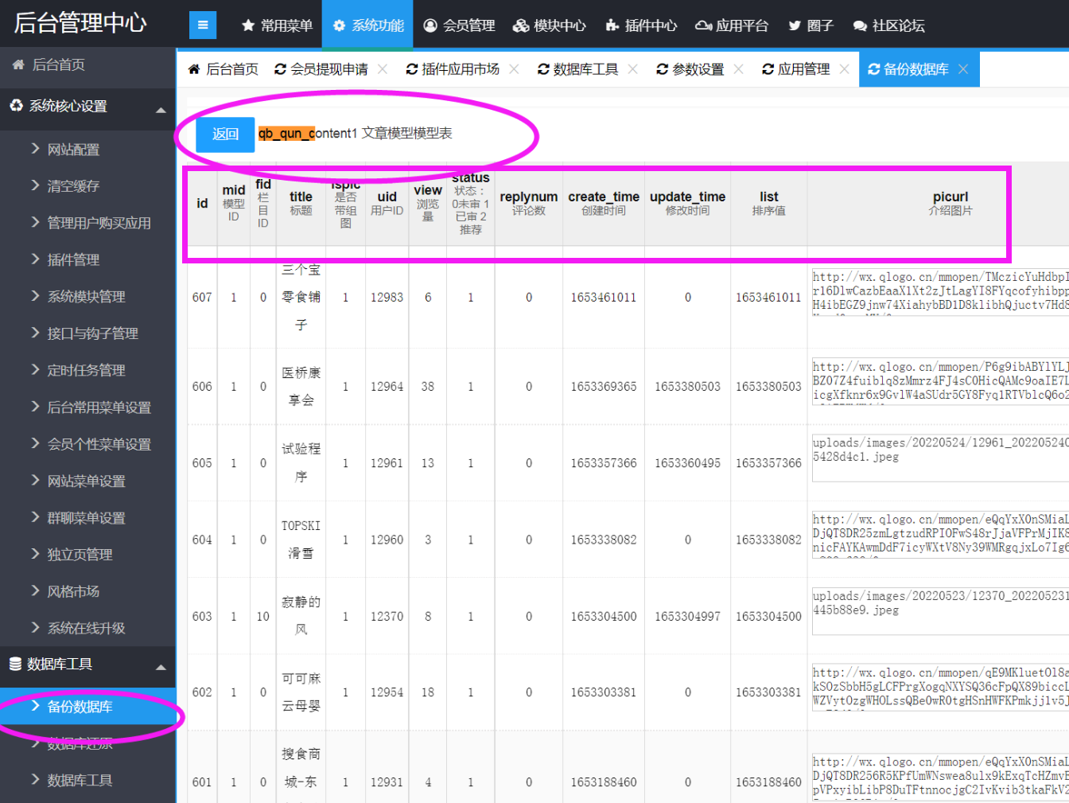Click the hamburger menu toggle icon
This screenshot has height=803, width=1069.
point(203,25)
